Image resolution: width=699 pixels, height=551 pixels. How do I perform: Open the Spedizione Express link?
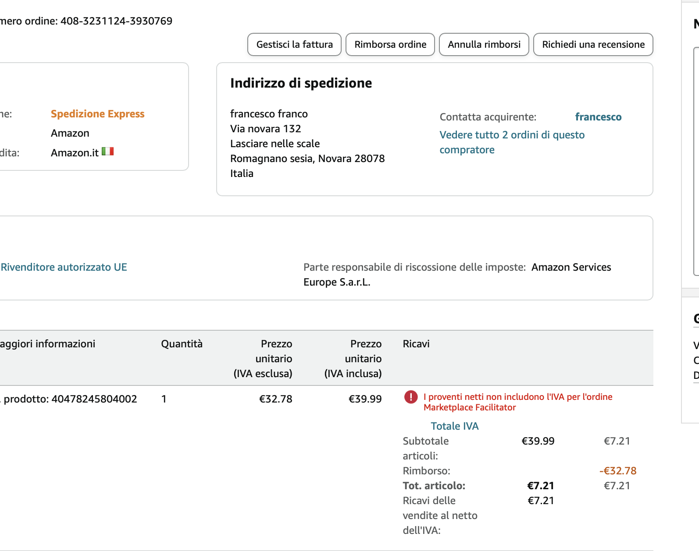point(97,114)
